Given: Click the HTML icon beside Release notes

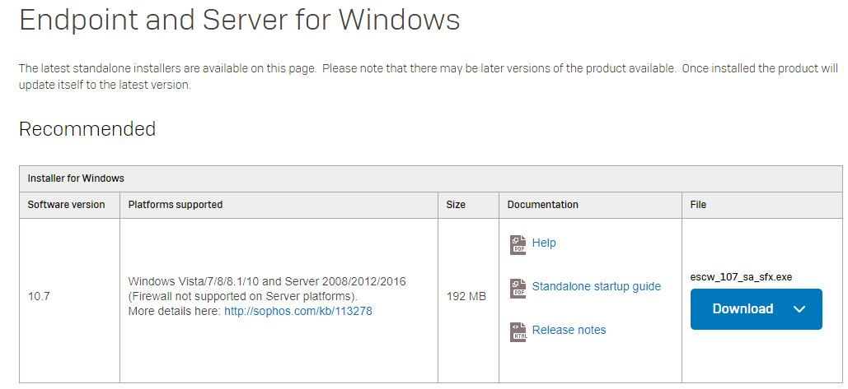Looking at the screenshot, I should tap(518, 331).
